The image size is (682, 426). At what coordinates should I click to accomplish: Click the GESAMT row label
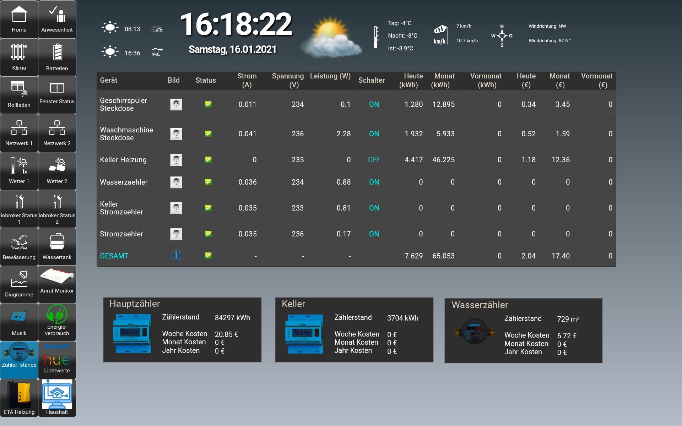114,256
